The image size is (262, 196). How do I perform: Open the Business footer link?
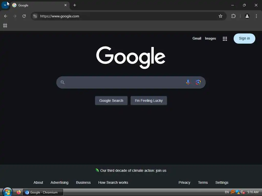[x=83, y=182]
